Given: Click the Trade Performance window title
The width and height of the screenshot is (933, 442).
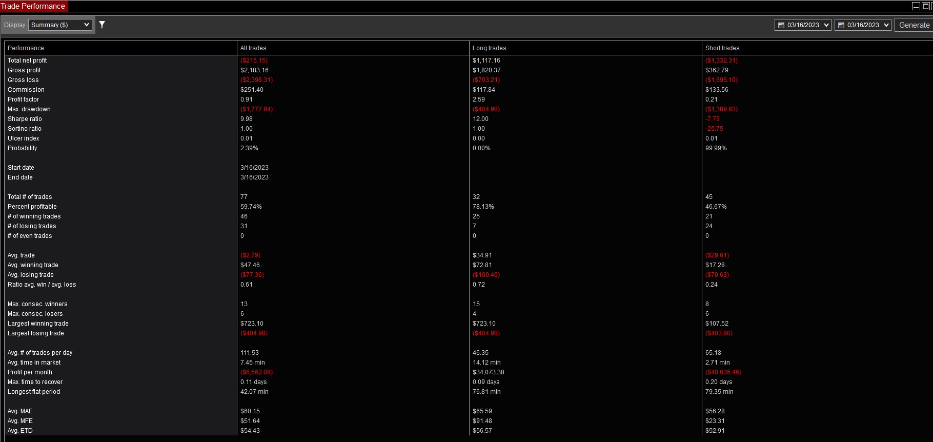Looking at the screenshot, I should [x=33, y=6].
